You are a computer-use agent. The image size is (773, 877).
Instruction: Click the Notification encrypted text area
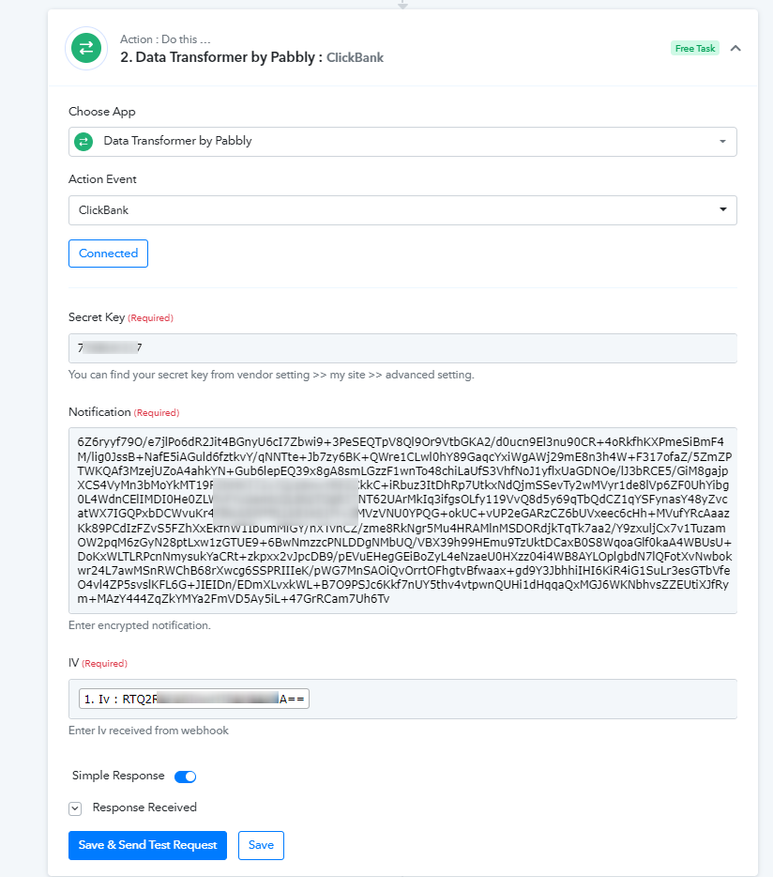(402, 520)
